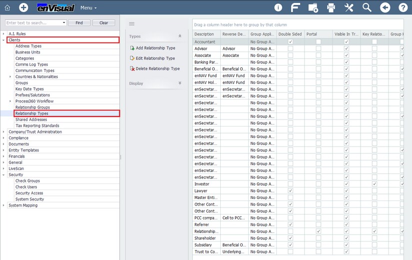Expand Countries & Nationalities node
This screenshot has width=412, height=260.
coord(10,76)
